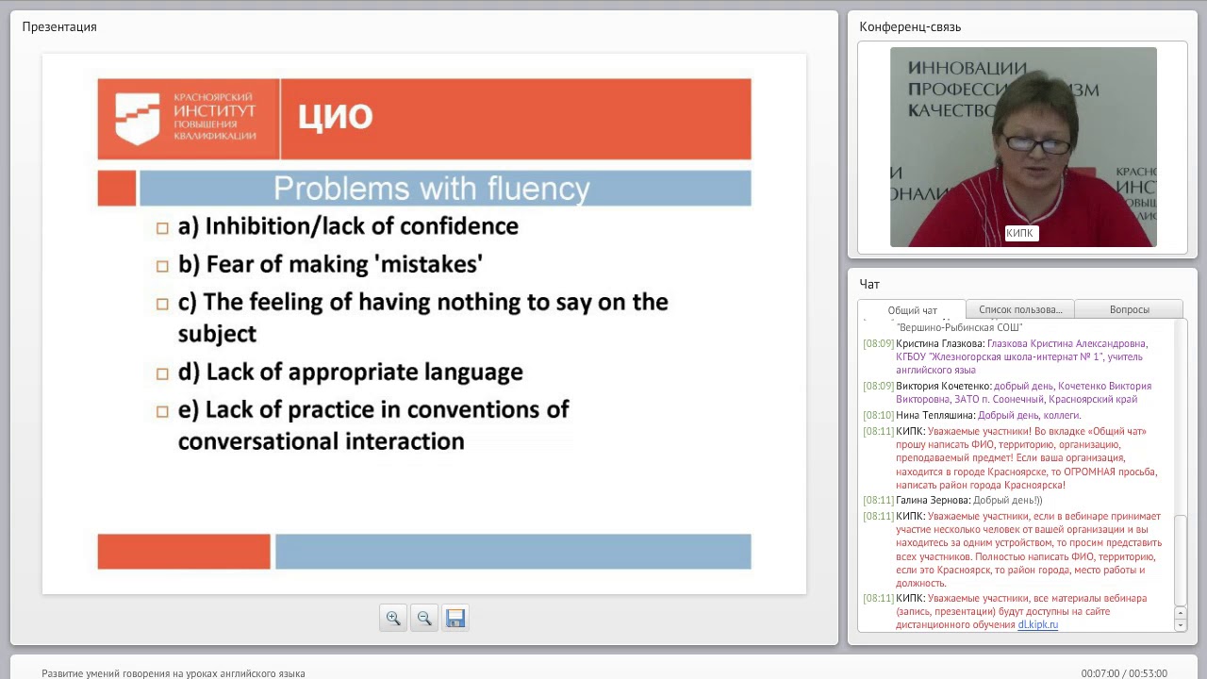Viewport: 1207px width, 679px height.
Task: Click the chat scrollbar thumb
Action: click(1181, 560)
